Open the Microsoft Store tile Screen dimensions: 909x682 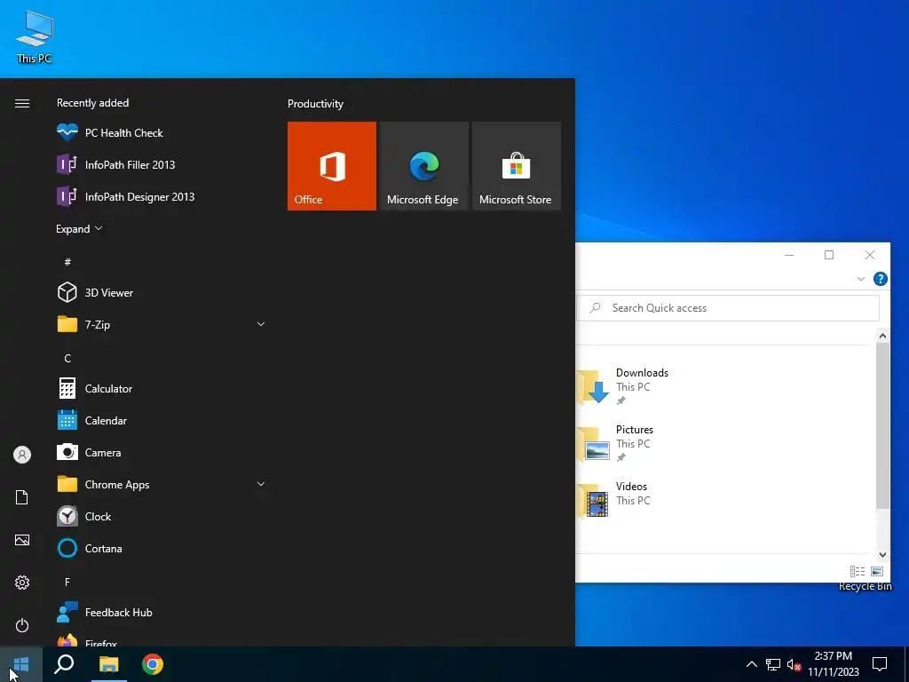[517, 166]
